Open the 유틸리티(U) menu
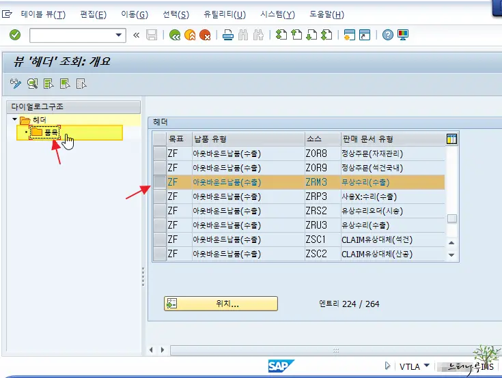The width and height of the screenshot is (502, 378). point(225,14)
